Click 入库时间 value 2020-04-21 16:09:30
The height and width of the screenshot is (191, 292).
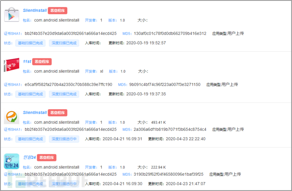pos(122,184)
